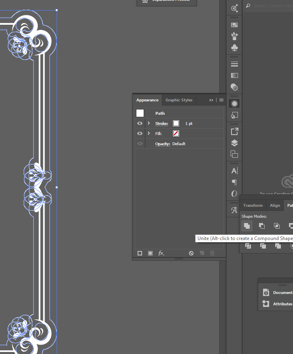Screen dimensions: 293x354
Task: Click the Document Info label
Action: coord(283,292)
